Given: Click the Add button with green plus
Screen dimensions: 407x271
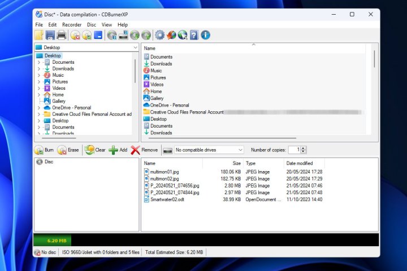Looking at the screenshot, I should 118,150.
